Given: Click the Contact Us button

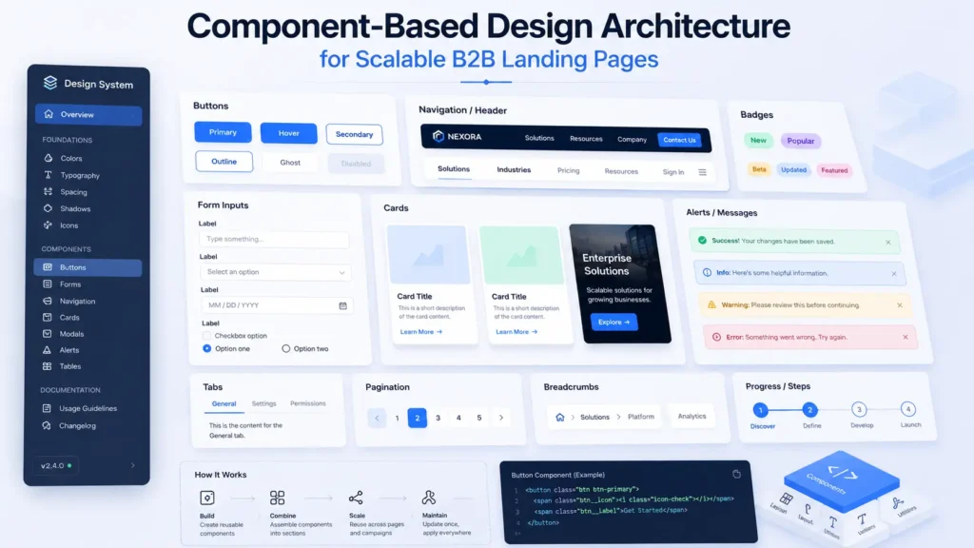Looking at the screenshot, I should (x=679, y=140).
